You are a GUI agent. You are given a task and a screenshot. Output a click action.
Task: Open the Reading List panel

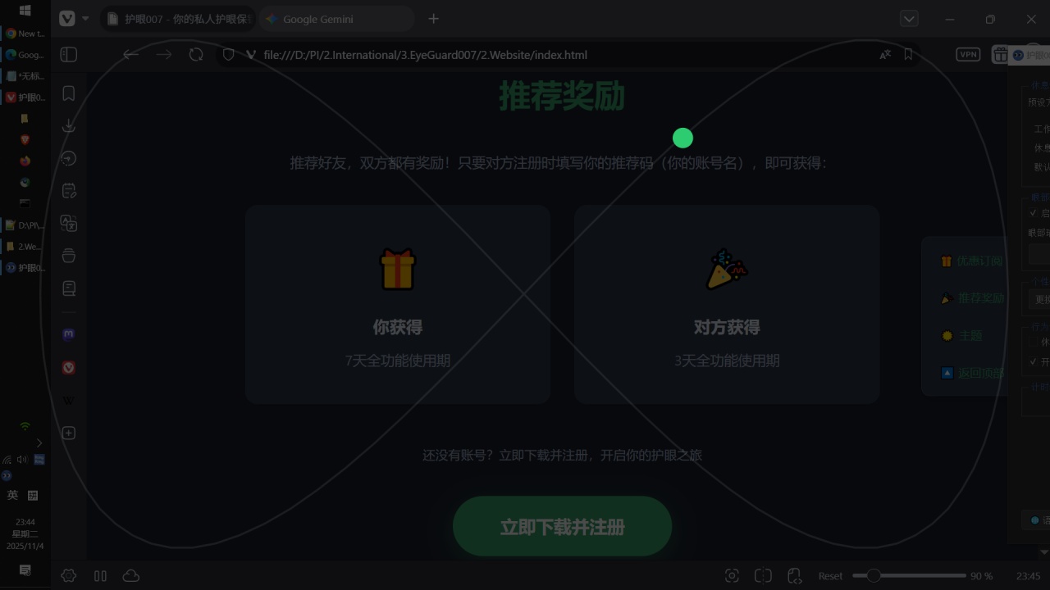pyautogui.click(x=69, y=288)
